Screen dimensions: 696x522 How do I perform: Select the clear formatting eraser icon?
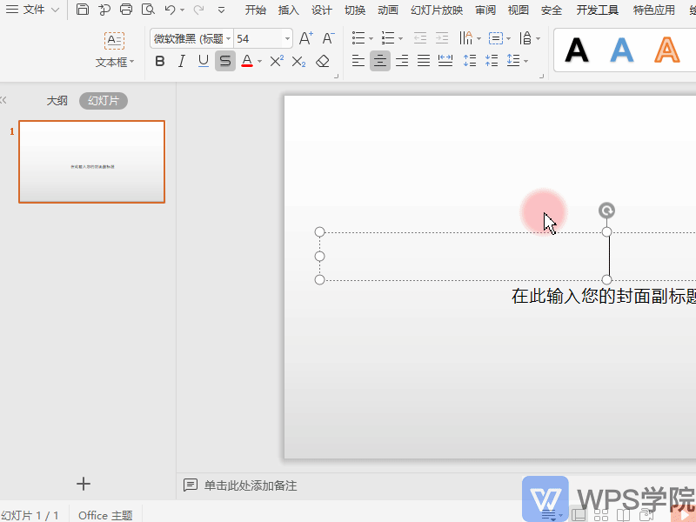point(323,61)
